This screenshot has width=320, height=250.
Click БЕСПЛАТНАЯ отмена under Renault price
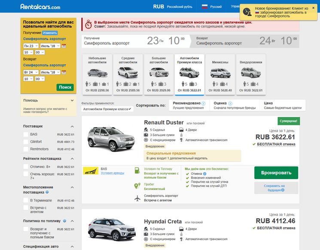[276, 144]
